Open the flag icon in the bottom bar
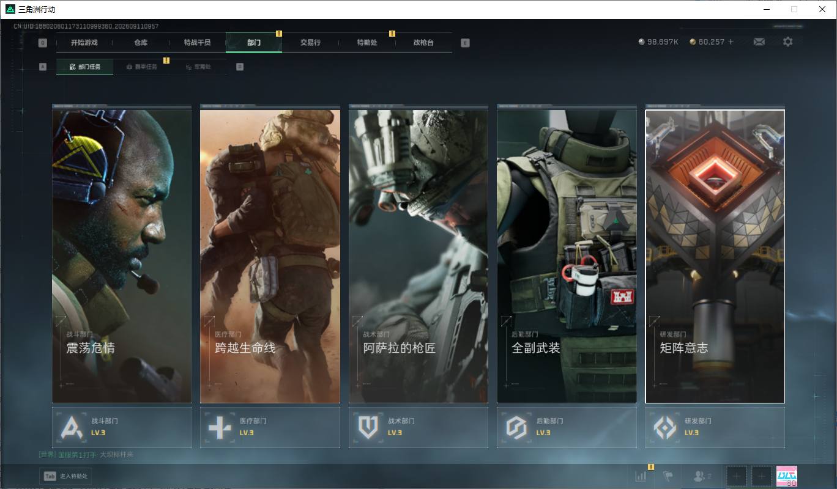Screen dimensions: 837x489 [x=668, y=476]
